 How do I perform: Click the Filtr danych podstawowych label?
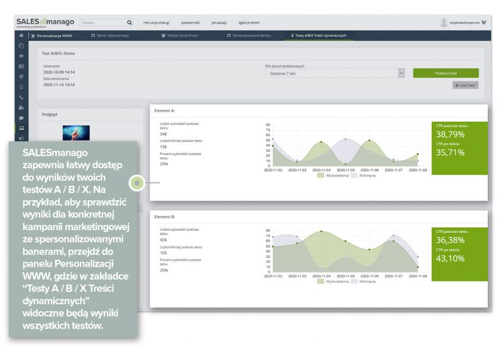point(285,67)
